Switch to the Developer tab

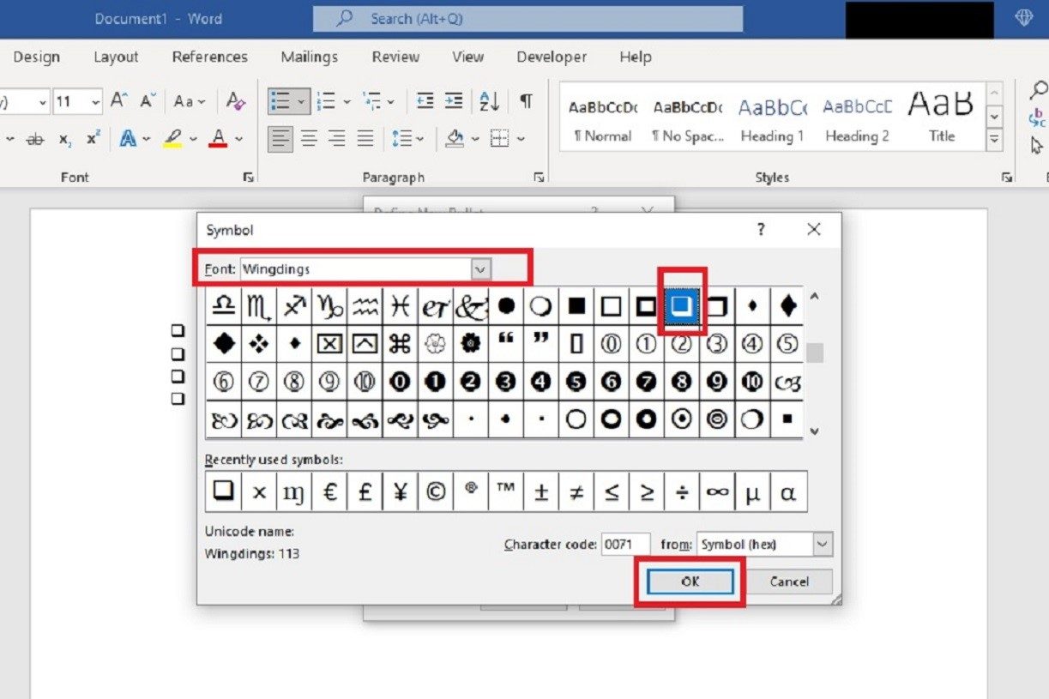click(552, 57)
